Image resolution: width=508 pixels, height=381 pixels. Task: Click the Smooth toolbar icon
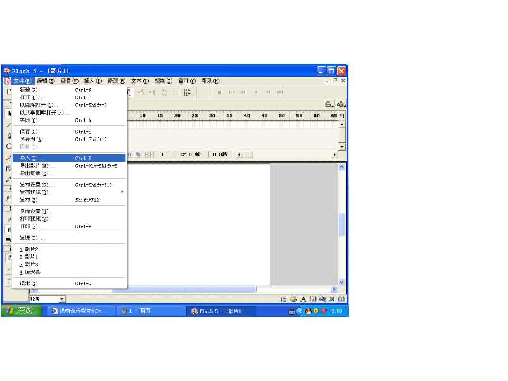tap(141, 92)
